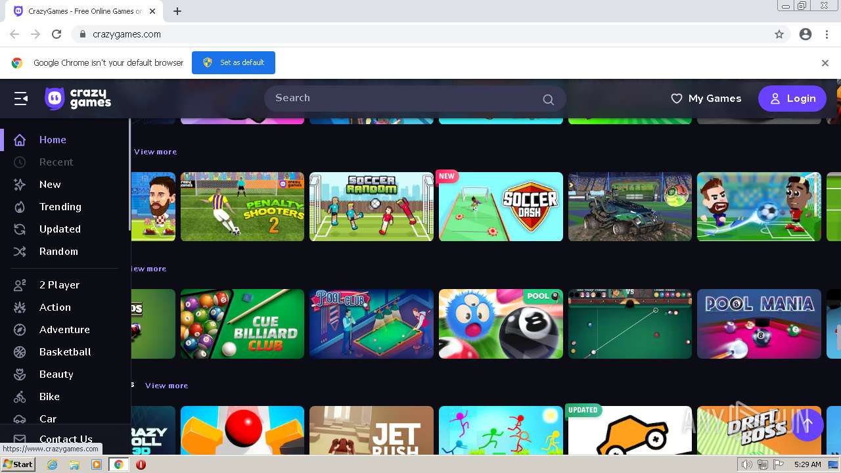The width and height of the screenshot is (841, 473).
Task: Bookmark page with star icon
Action: (x=779, y=34)
